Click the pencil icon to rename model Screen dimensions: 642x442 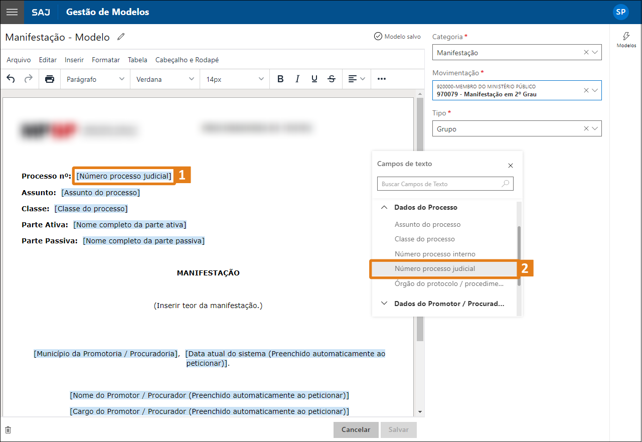click(121, 37)
